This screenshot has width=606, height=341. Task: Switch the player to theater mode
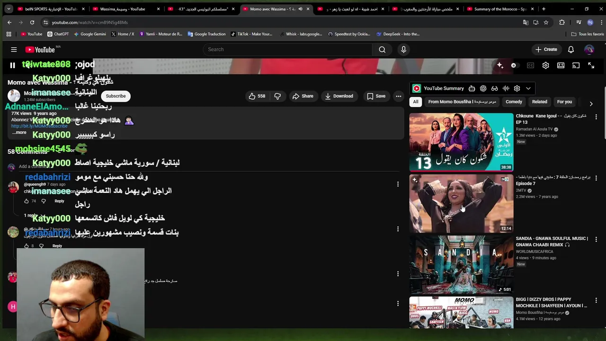pyautogui.click(x=561, y=65)
